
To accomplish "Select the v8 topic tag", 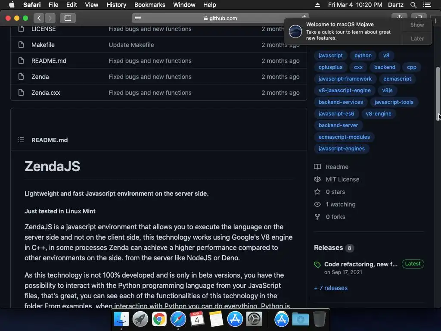I will 386,56.
